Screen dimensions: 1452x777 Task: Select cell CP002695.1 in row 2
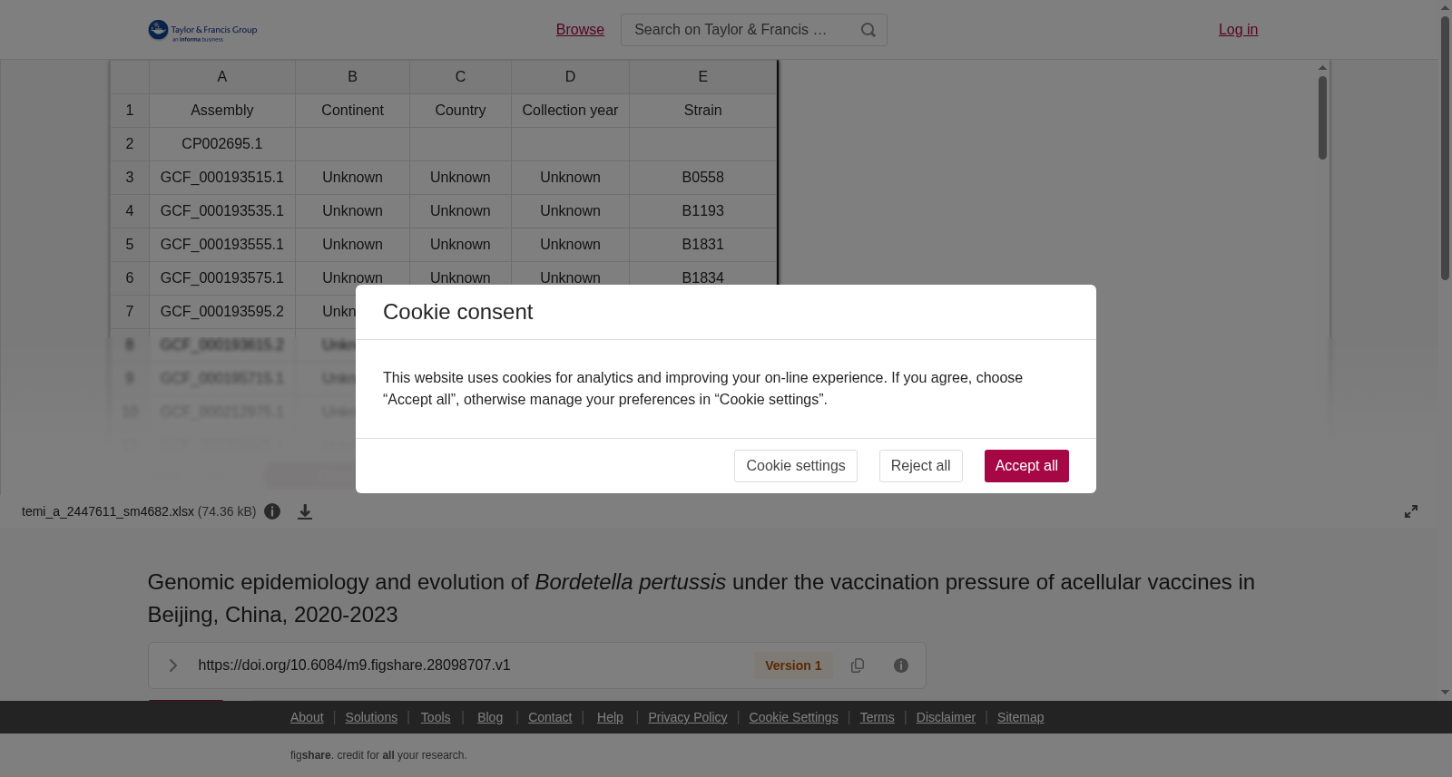click(222, 144)
